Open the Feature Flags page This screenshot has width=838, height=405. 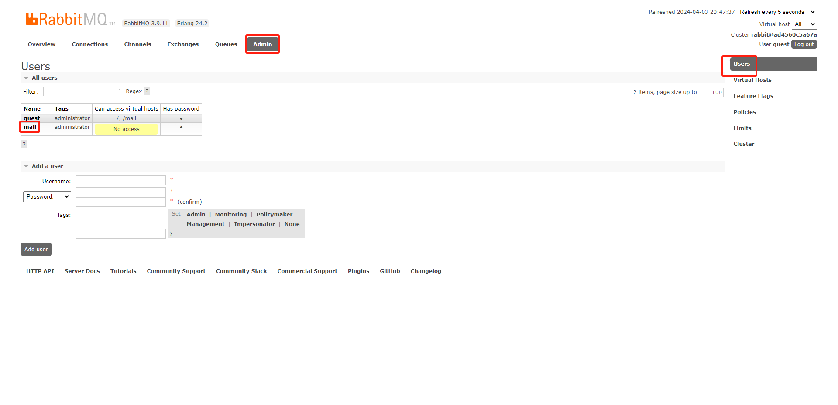pyautogui.click(x=753, y=96)
